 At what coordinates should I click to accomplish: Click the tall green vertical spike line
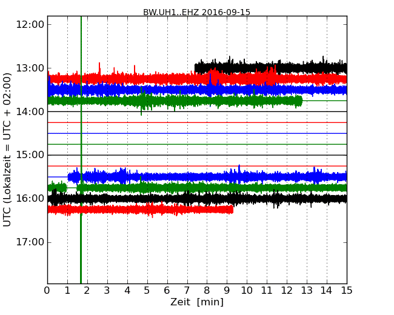click(x=81, y=254)
